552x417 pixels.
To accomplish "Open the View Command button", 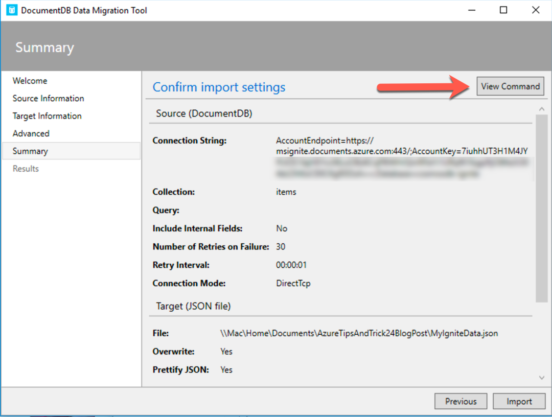I will coord(510,86).
